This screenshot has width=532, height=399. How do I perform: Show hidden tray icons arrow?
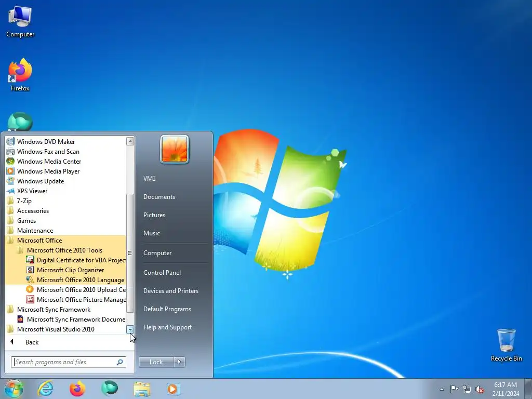442,389
